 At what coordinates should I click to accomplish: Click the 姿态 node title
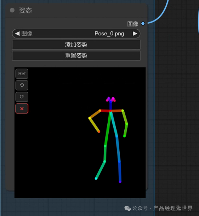(x=25, y=10)
